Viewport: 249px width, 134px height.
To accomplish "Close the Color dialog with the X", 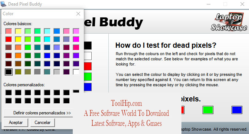I will click(78, 14).
